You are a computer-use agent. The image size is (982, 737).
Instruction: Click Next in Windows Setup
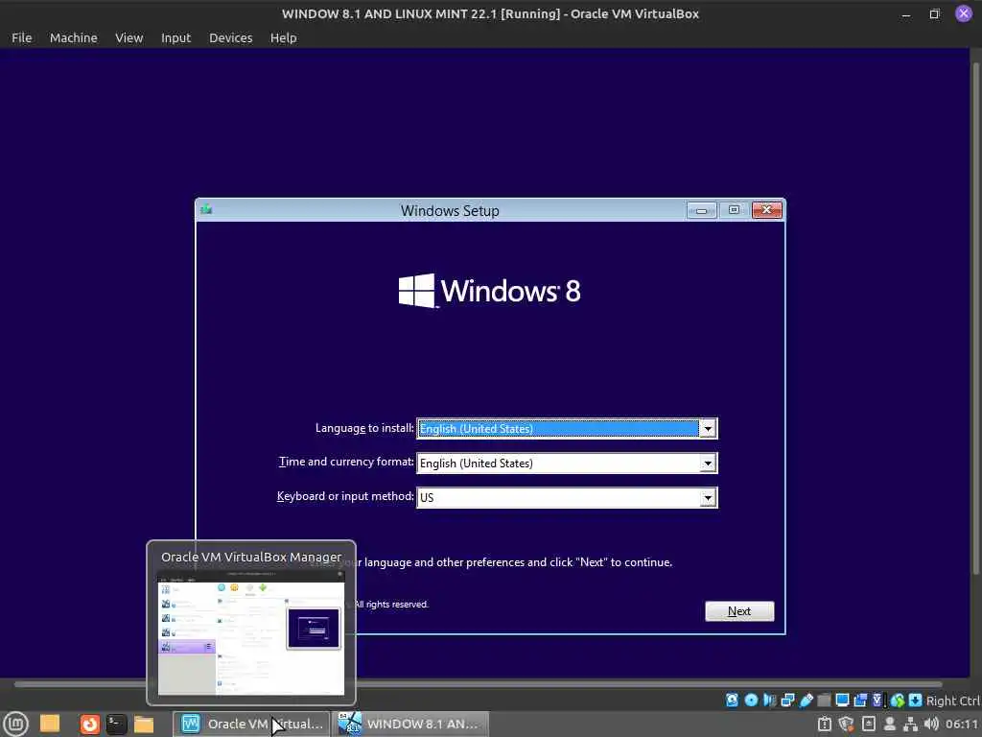point(739,611)
